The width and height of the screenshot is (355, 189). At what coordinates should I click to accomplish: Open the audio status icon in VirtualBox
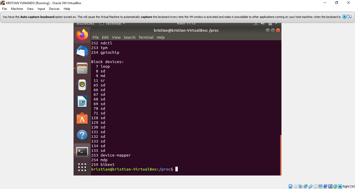click(x=300, y=186)
